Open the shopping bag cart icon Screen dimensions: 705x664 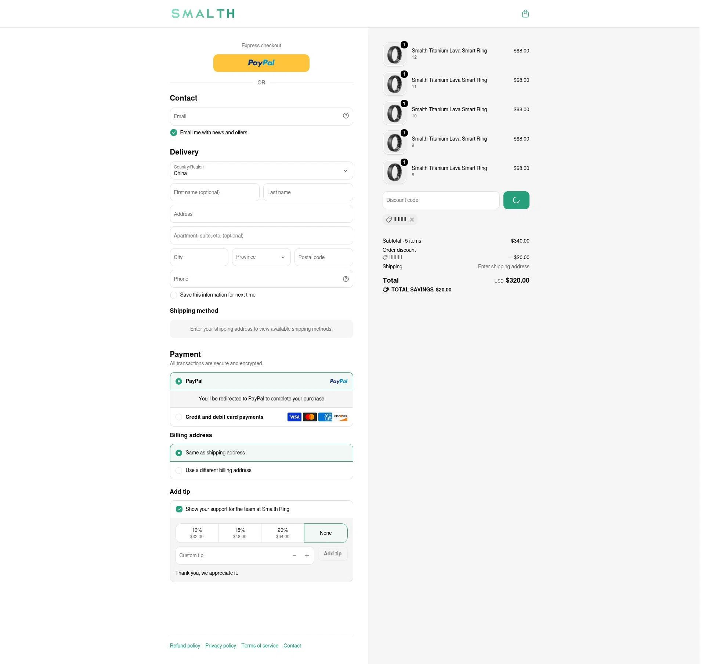point(525,14)
